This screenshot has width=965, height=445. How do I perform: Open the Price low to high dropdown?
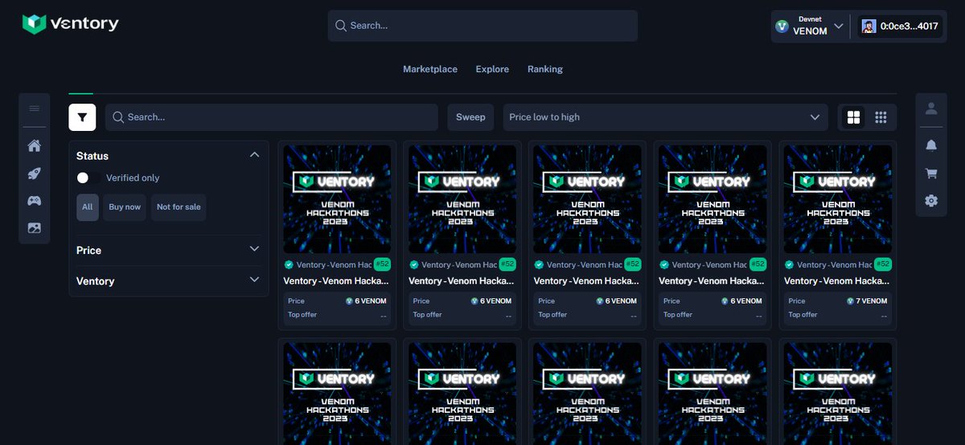[665, 117]
